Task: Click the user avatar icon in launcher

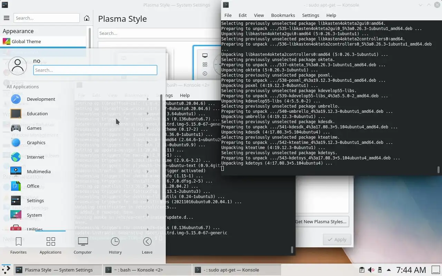Action: pos(18,66)
